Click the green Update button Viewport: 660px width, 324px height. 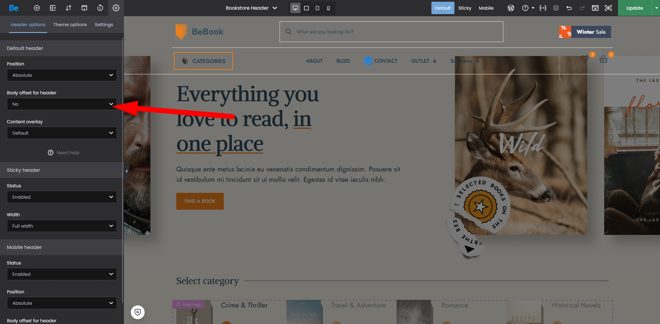click(635, 8)
